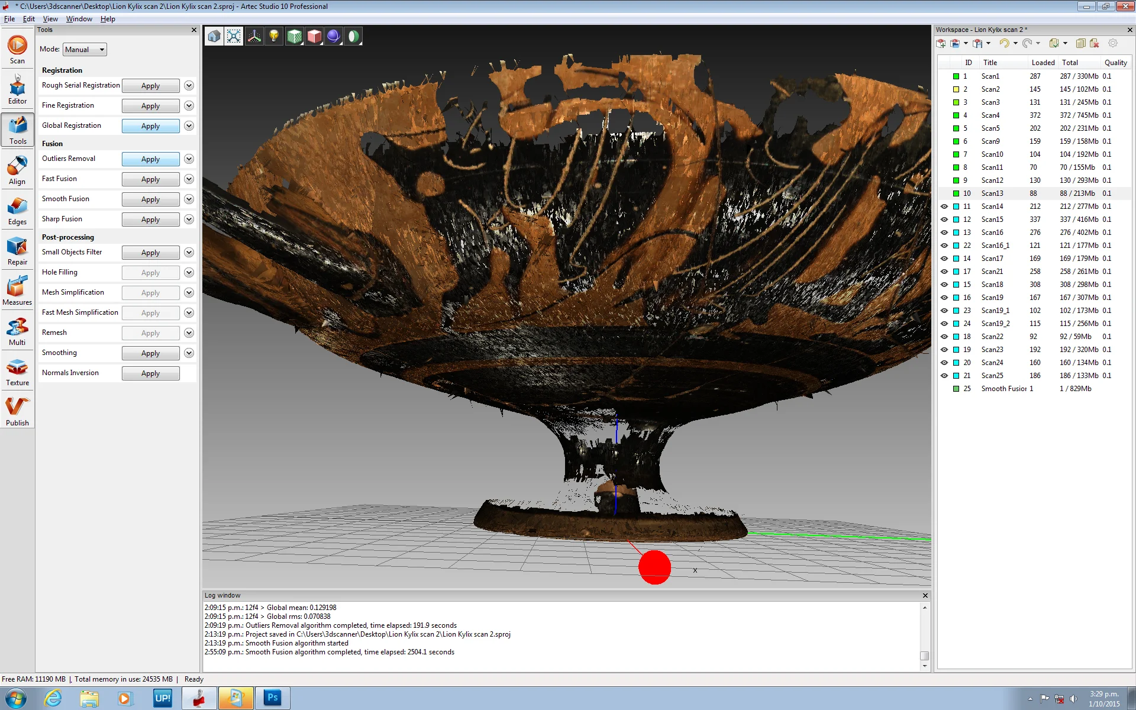Viewport: 1136px width, 710px height.
Task: Apply Sharp Fusion
Action: pyautogui.click(x=150, y=220)
